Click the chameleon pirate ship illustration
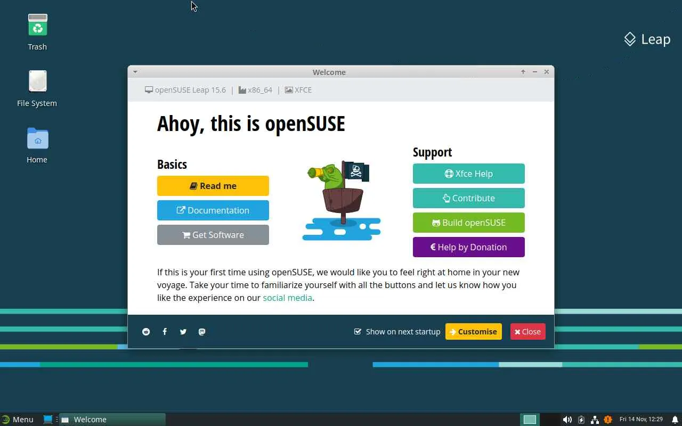Viewport: 682px width, 426px height. point(342,200)
